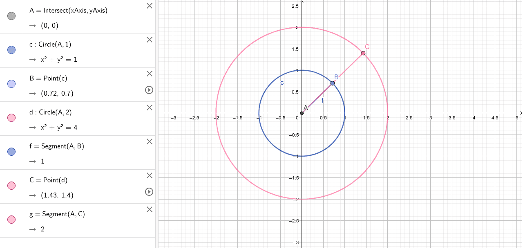
Task: Remove intersection point A via its X icon
Action: [x=149, y=6]
